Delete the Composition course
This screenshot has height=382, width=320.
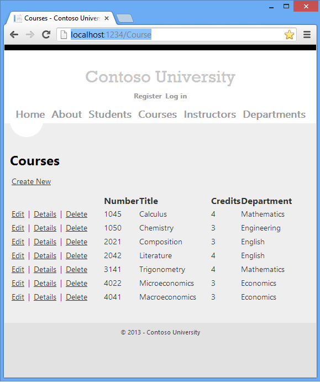coord(76,242)
